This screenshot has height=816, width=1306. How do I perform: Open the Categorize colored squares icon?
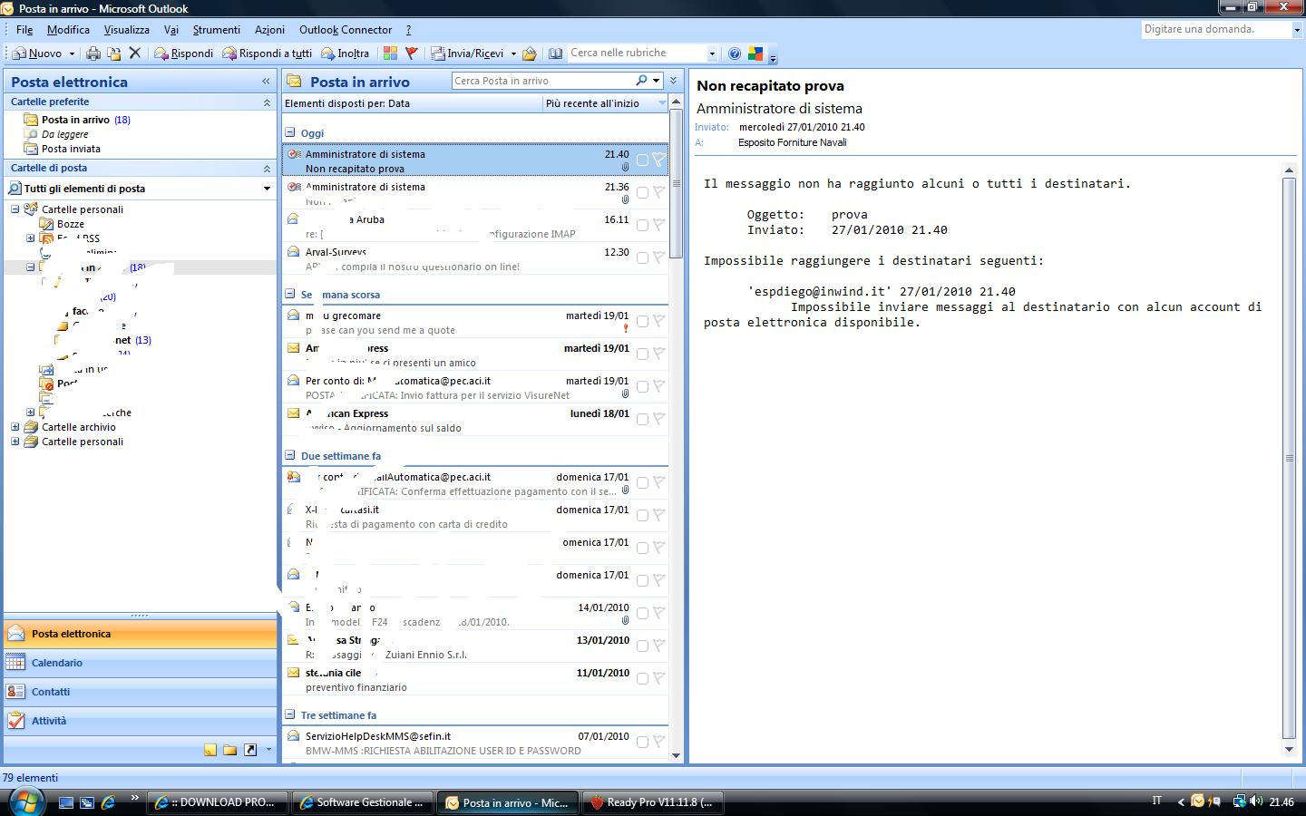[x=390, y=53]
